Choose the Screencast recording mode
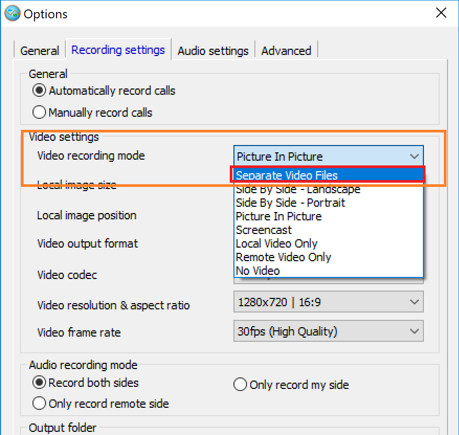Viewport: 459px width, 435px height. point(329,230)
